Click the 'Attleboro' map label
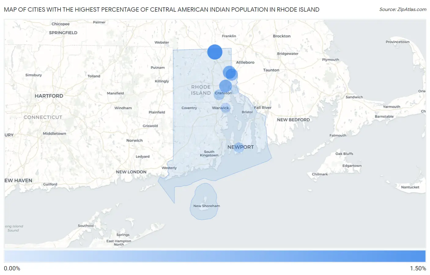Viewport: 430px width, 275px height. (245, 62)
